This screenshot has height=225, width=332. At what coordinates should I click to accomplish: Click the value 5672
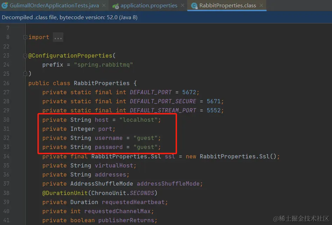(x=189, y=92)
